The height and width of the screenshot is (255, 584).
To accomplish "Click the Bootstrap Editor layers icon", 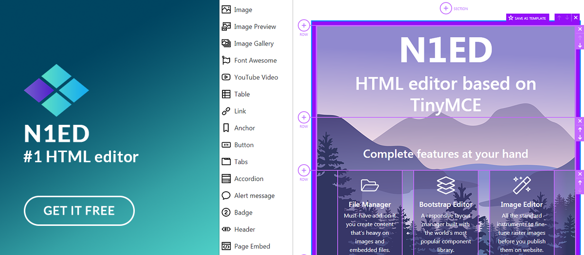I will click(x=446, y=185).
